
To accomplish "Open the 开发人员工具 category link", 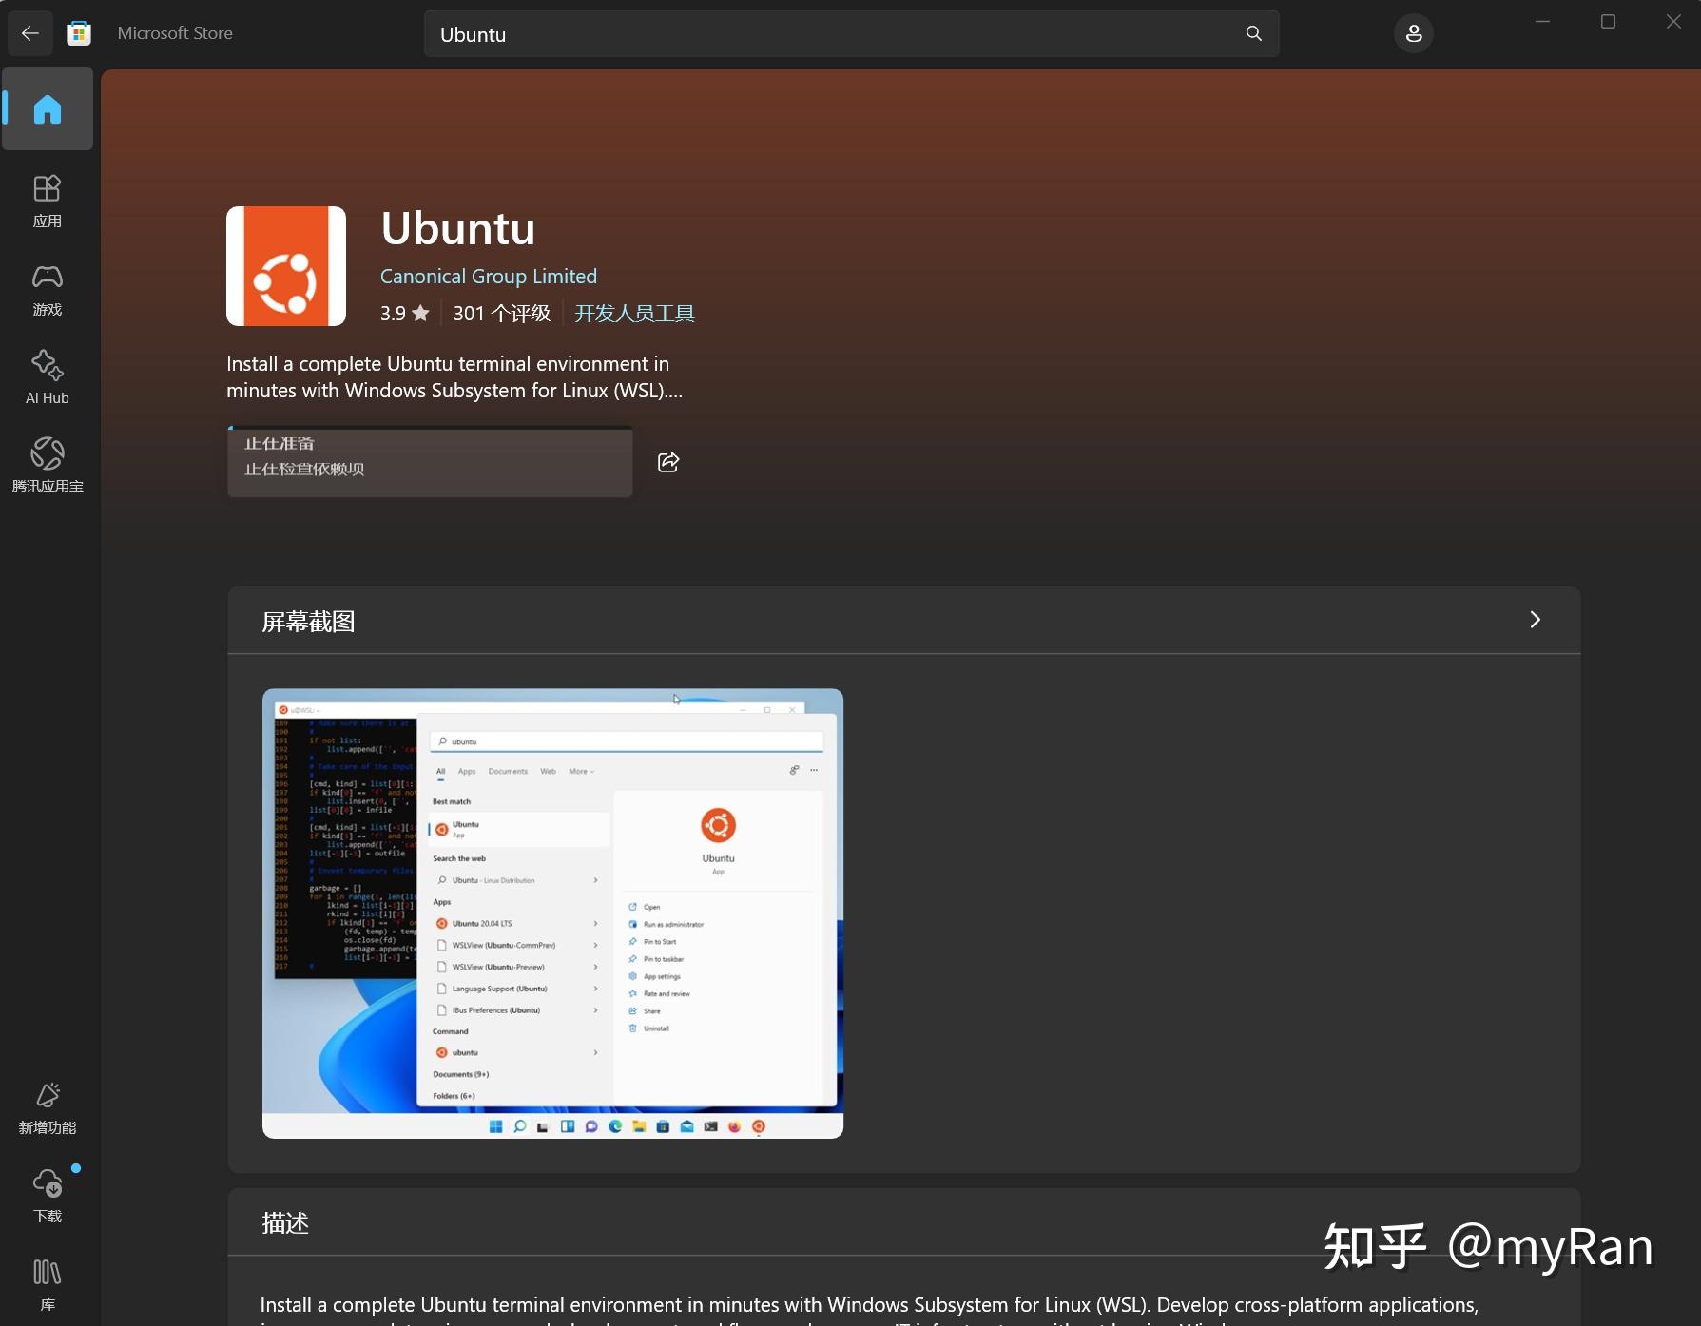I will [x=634, y=313].
